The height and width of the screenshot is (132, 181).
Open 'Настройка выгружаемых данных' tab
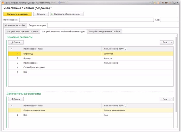tap(22, 31)
